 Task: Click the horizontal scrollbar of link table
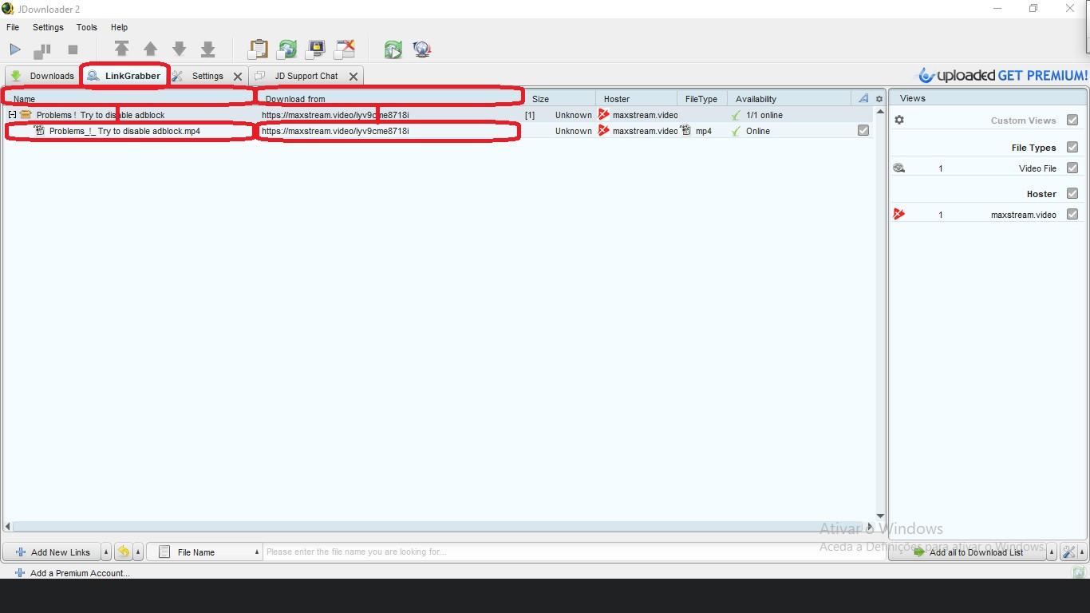point(439,526)
